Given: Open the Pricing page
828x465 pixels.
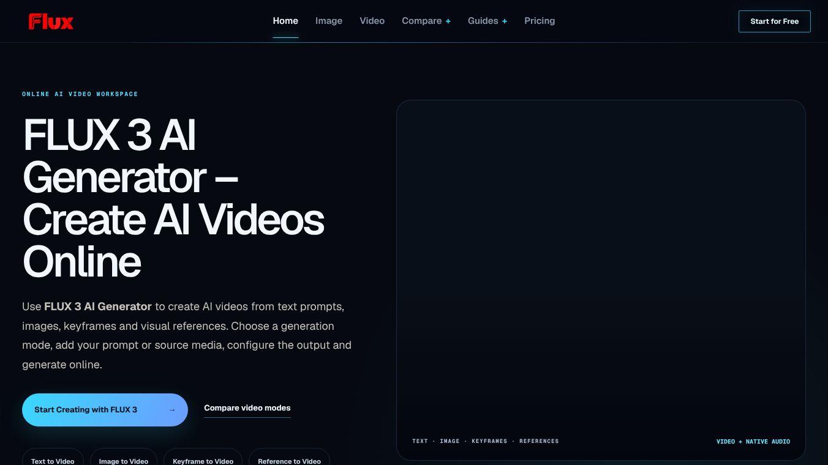Looking at the screenshot, I should pos(540,21).
